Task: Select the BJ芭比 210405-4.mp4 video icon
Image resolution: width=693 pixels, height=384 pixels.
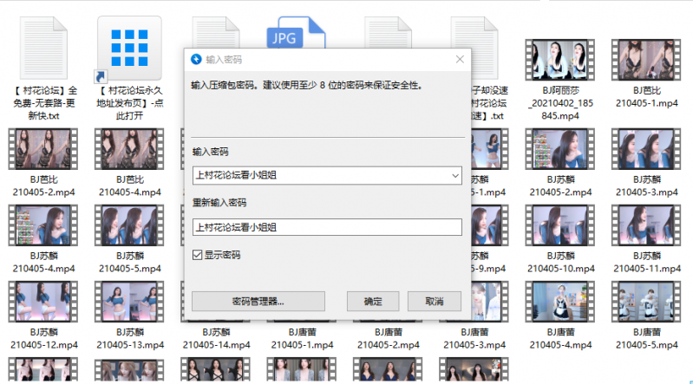Action: (x=129, y=149)
